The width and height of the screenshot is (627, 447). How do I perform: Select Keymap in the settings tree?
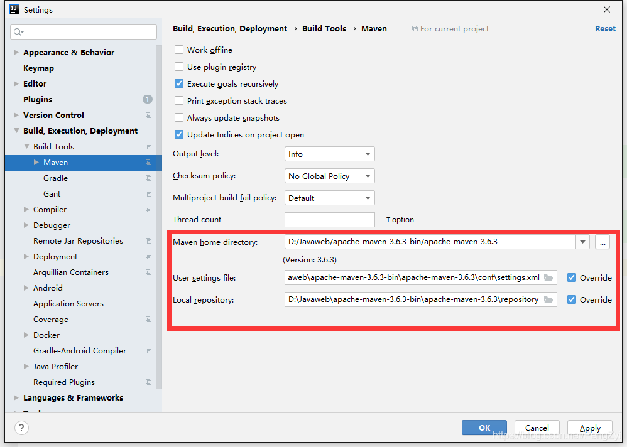click(38, 68)
